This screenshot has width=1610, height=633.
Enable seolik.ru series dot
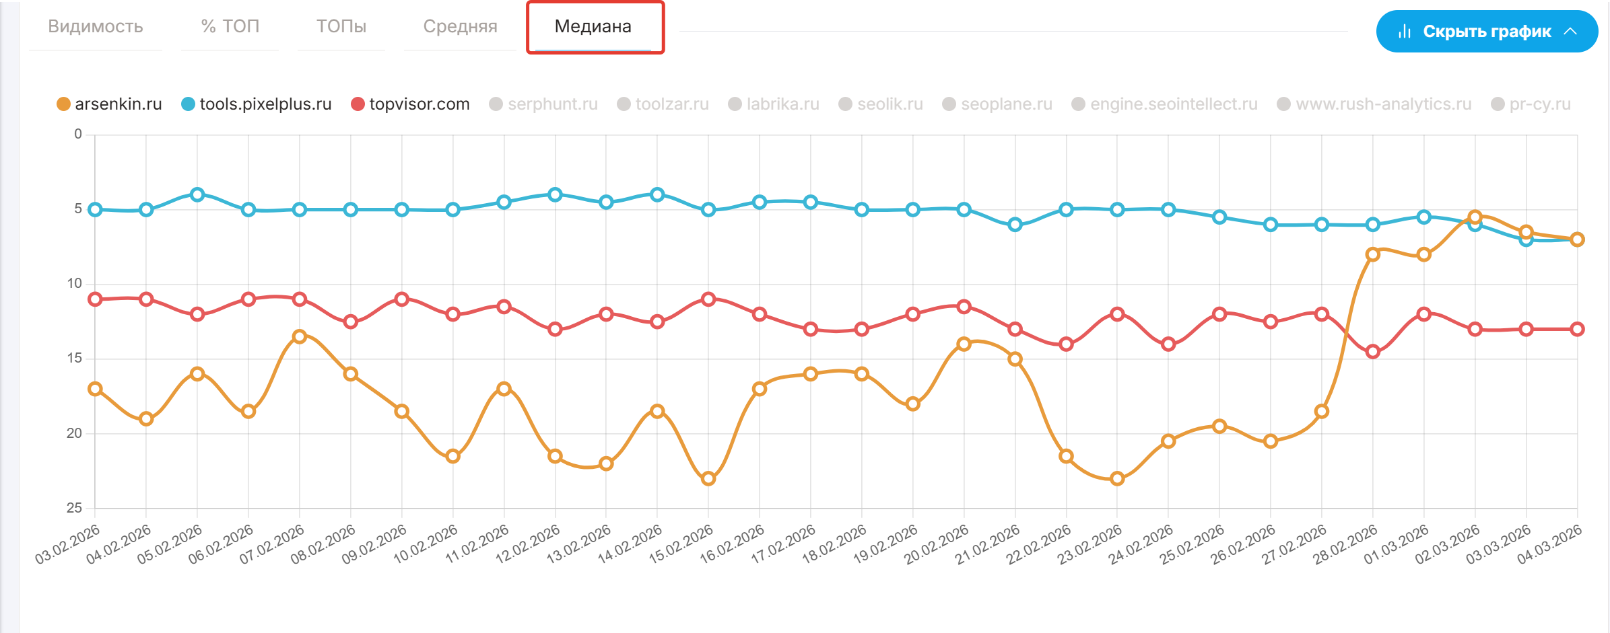point(846,104)
